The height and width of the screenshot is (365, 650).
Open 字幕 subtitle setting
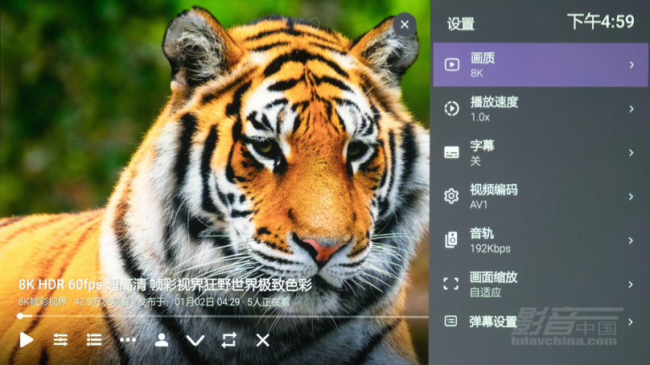[540, 153]
